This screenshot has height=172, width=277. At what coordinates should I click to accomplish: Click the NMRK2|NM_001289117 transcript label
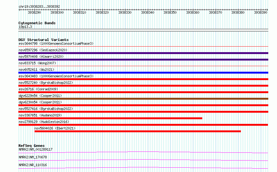click(35, 149)
